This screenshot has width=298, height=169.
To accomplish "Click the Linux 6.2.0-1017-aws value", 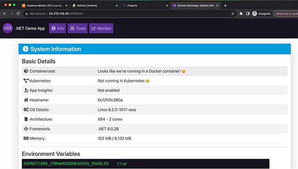I will (117, 110).
